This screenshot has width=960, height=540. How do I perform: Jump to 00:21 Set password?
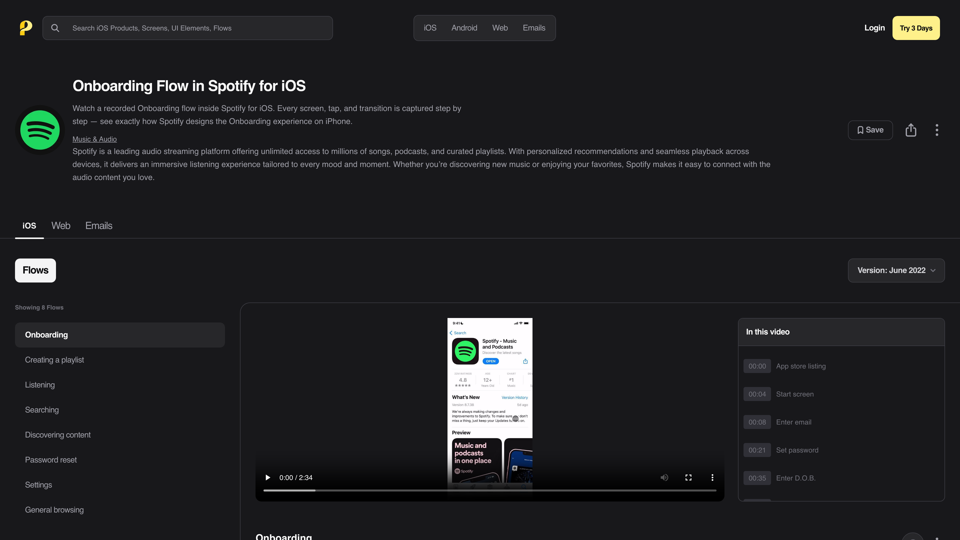841,450
